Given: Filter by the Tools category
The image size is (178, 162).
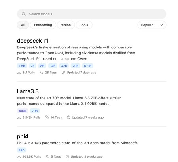Looking at the screenshot, I should 84,25.
